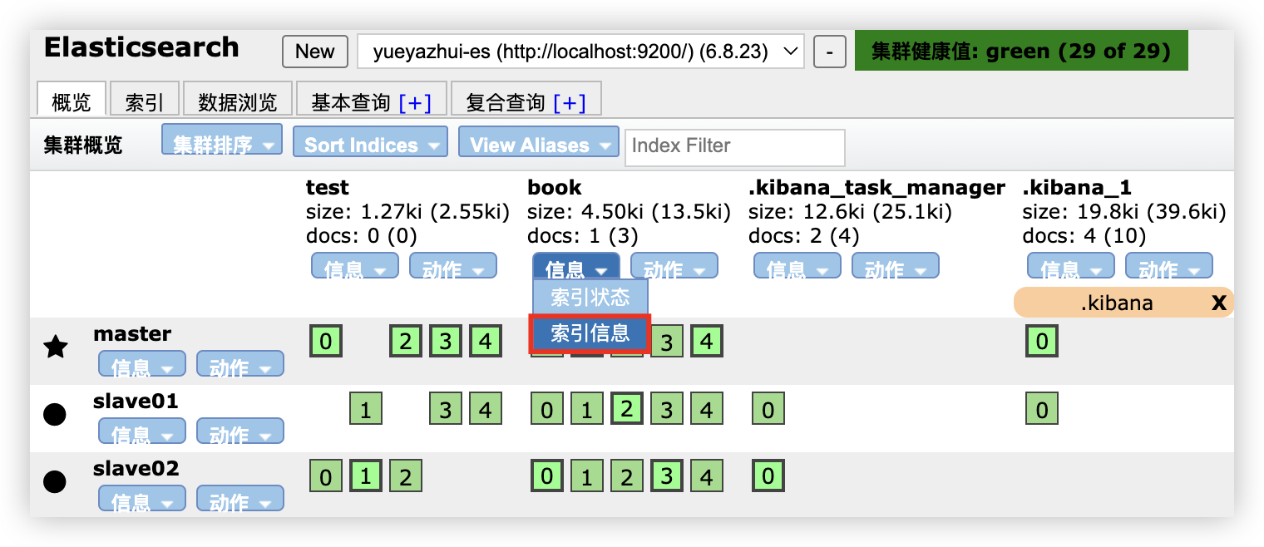The width and height of the screenshot is (1264, 547).
Task: Expand the Sort Indices dropdown
Action: tap(370, 142)
